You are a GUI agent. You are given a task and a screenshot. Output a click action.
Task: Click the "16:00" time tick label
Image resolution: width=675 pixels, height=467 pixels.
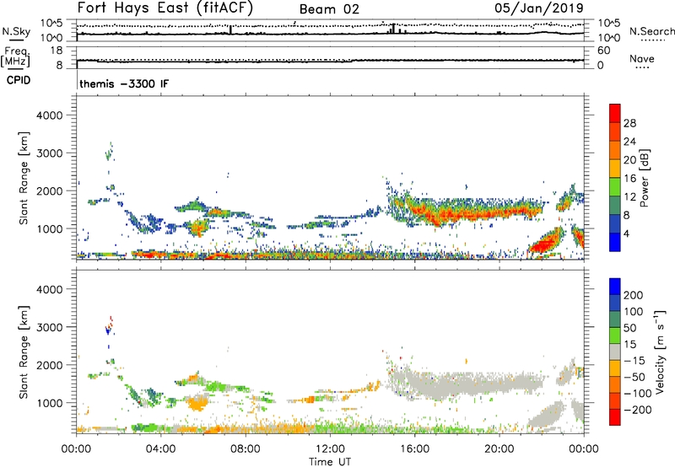tap(414, 449)
